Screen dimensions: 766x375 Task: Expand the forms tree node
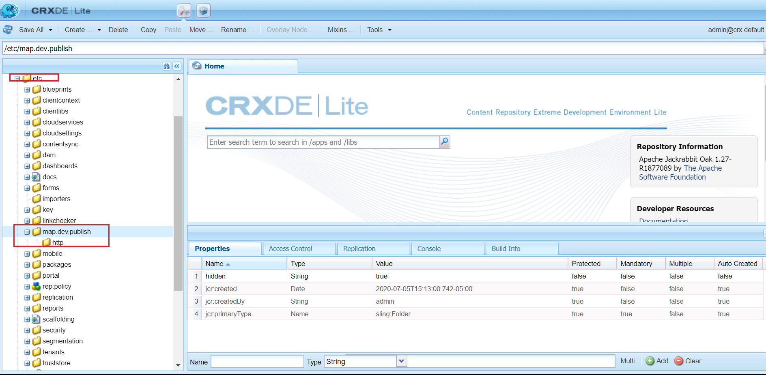[x=27, y=188]
